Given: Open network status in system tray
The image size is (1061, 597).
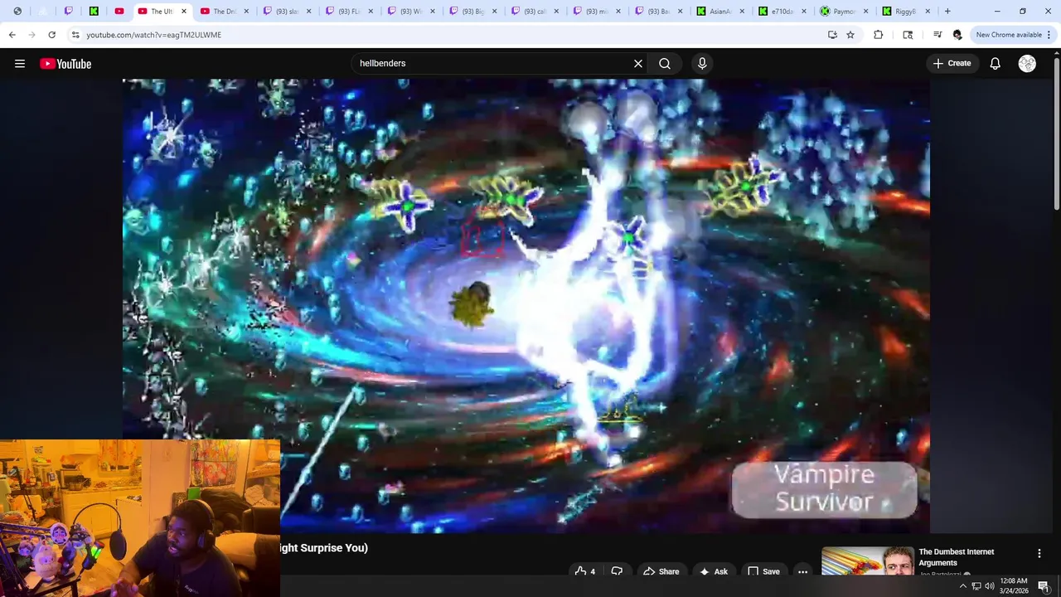Looking at the screenshot, I should tap(976, 586).
